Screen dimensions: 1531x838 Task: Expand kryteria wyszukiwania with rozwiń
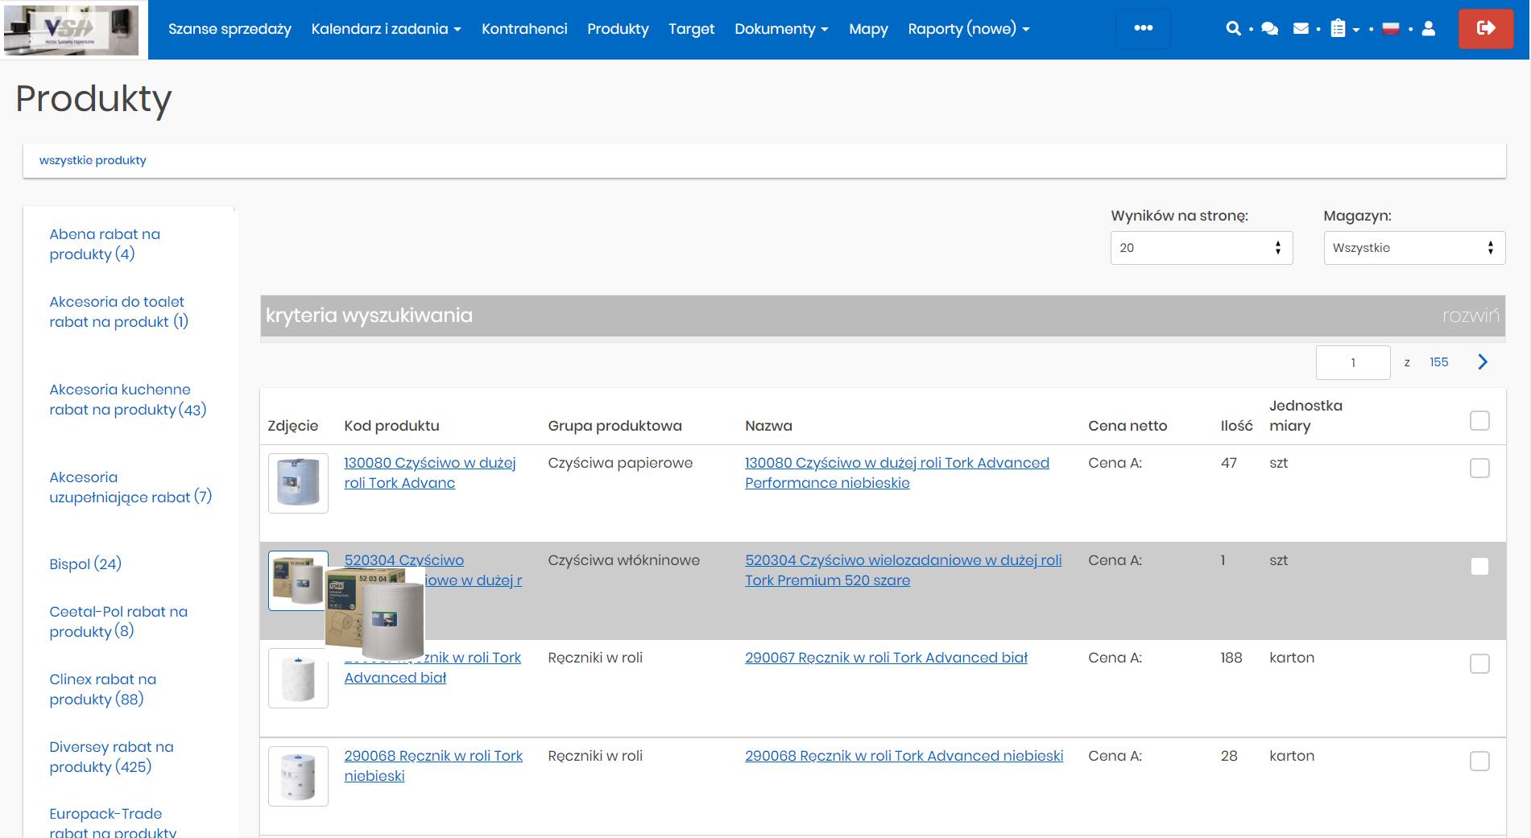click(1470, 316)
